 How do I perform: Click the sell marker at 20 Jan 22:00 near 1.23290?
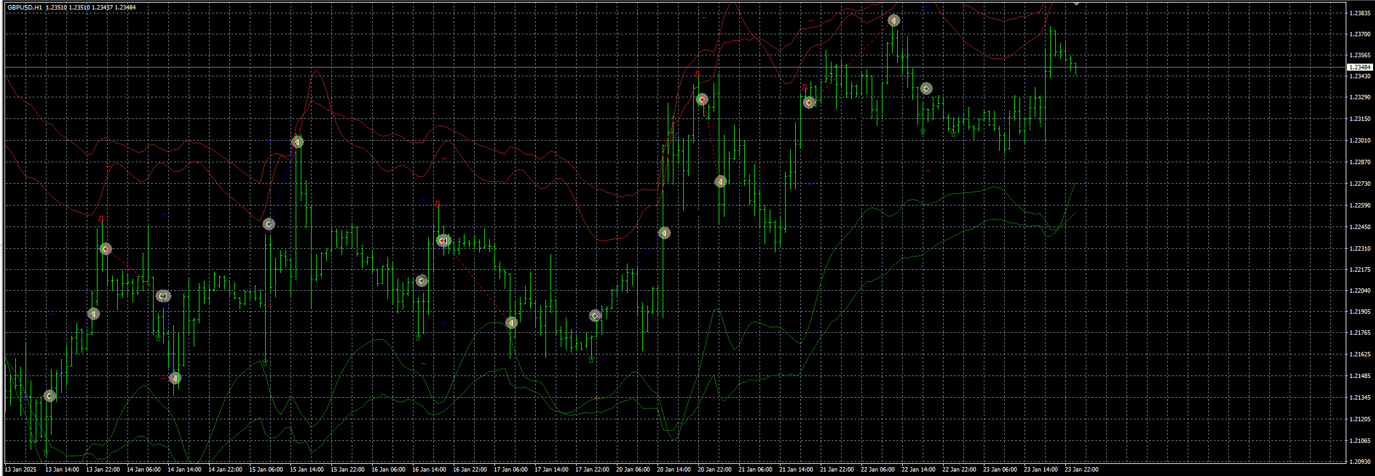702,99
